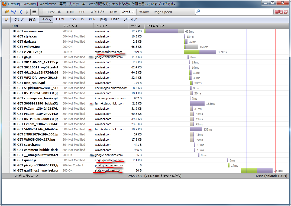Image resolution: width=291 pixels, height=206 pixels.
Task: Expand the GET comingsoon_books.gif request
Action: click(x=14, y=98)
